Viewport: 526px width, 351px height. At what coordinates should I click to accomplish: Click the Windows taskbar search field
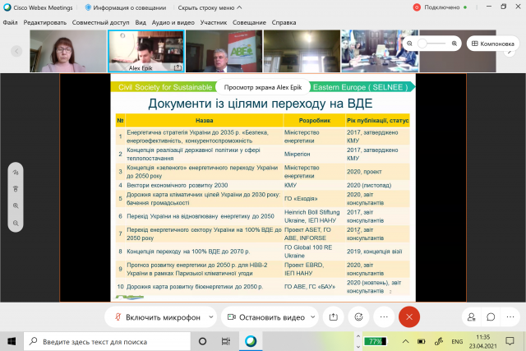point(107,340)
